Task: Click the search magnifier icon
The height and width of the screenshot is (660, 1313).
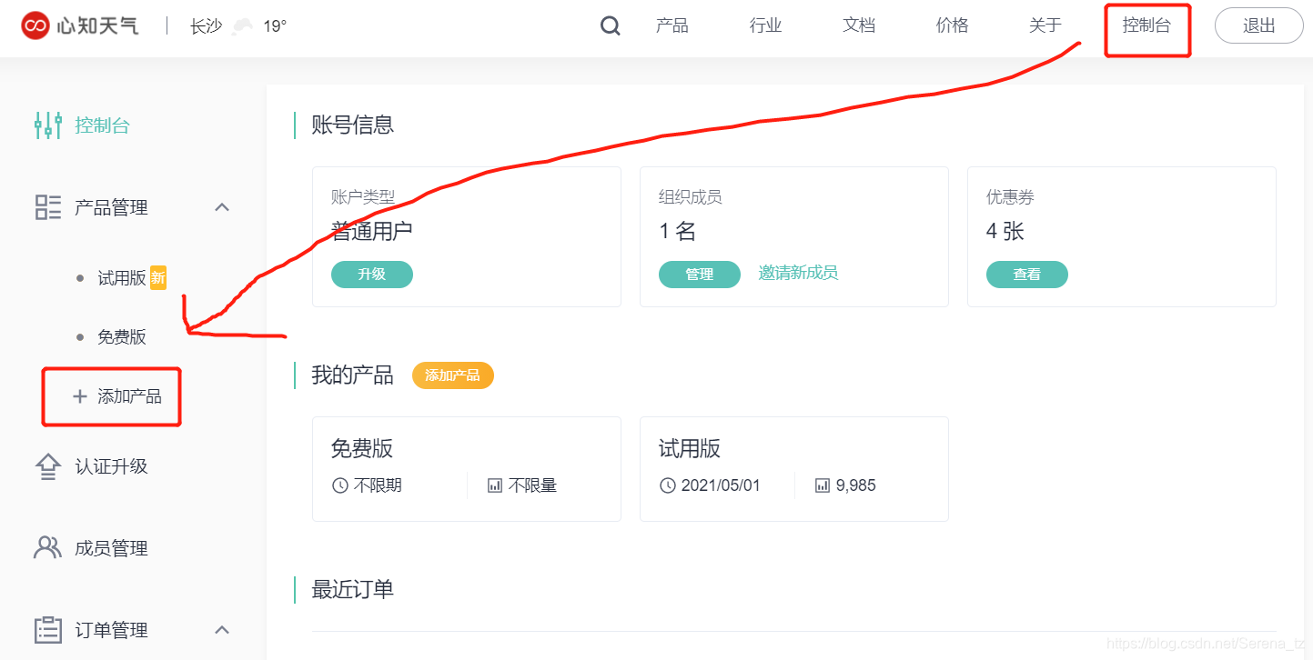Action: pyautogui.click(x=611, y=26)
